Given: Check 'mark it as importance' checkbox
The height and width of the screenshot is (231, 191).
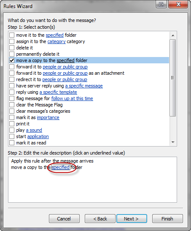Looking at the screenshot, I should (12, 117).
